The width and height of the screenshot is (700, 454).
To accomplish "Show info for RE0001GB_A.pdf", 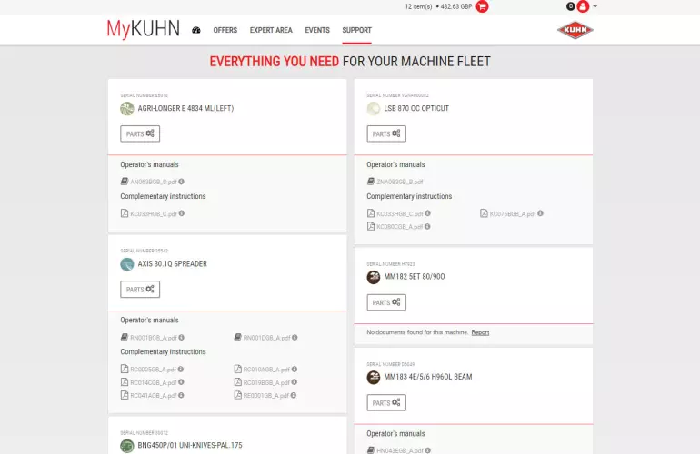I will [294, 395].
